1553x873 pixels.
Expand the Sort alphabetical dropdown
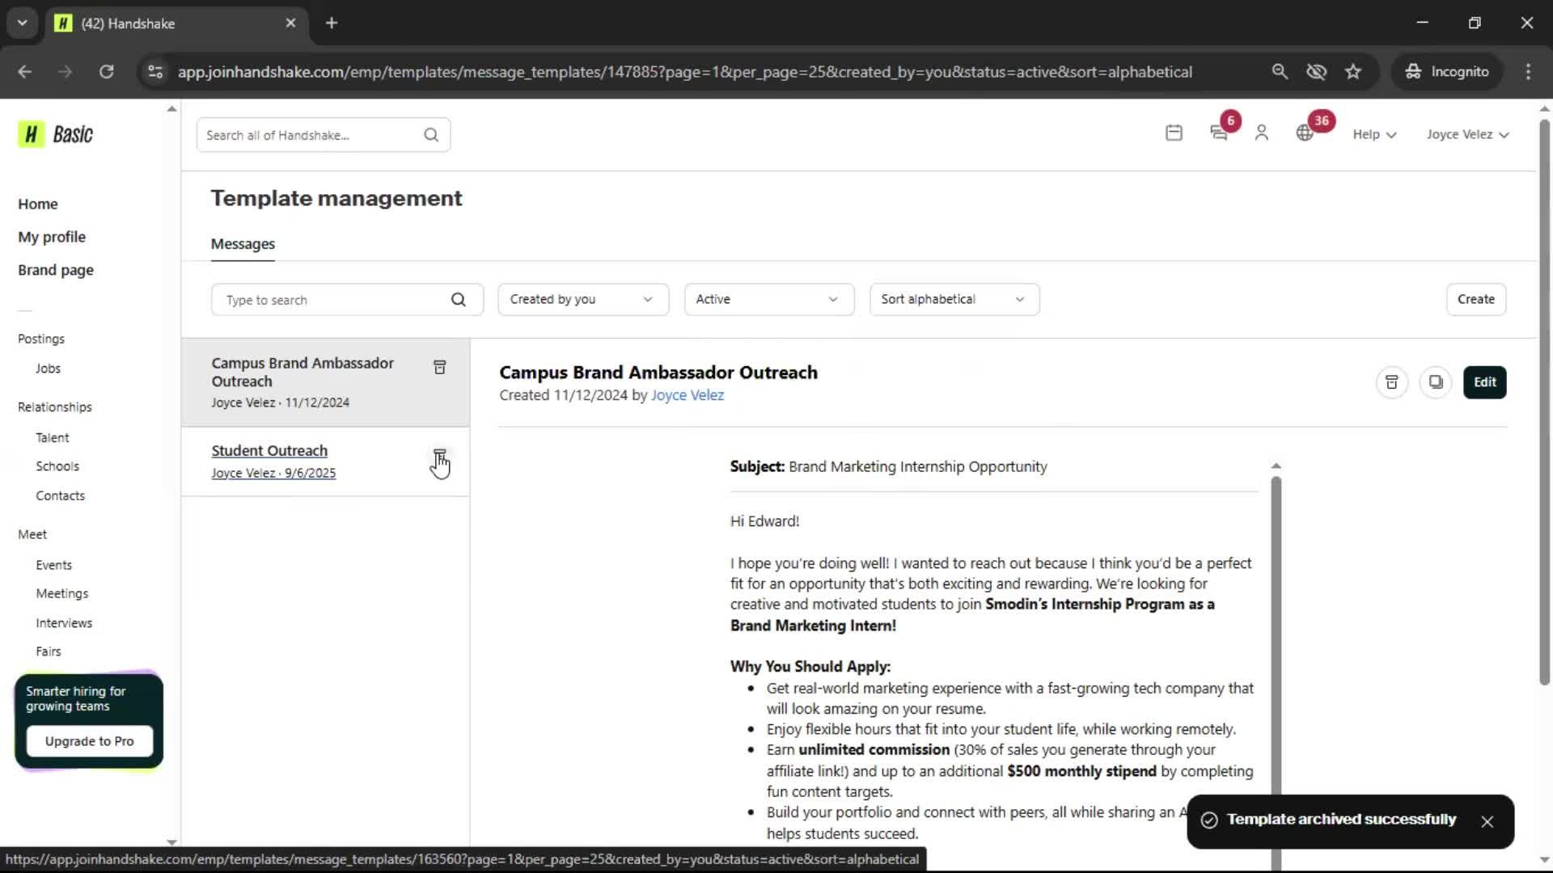click(x=954, y=299)
